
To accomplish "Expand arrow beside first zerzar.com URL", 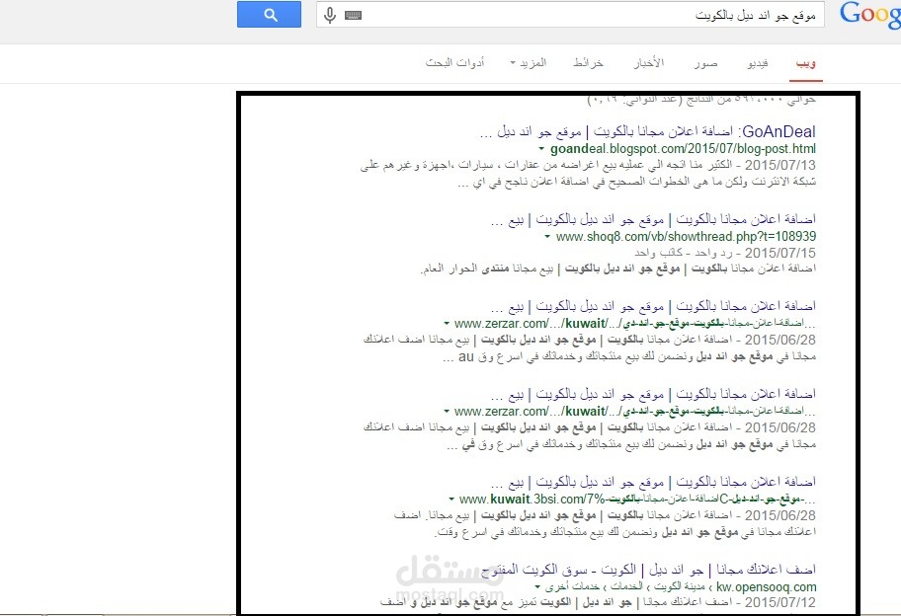I will click(x=447, y=324).
